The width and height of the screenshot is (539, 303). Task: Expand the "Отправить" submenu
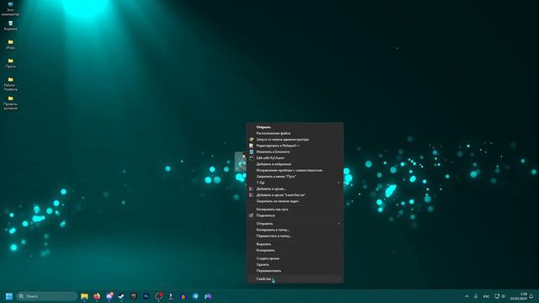click(x=295, y=224)
